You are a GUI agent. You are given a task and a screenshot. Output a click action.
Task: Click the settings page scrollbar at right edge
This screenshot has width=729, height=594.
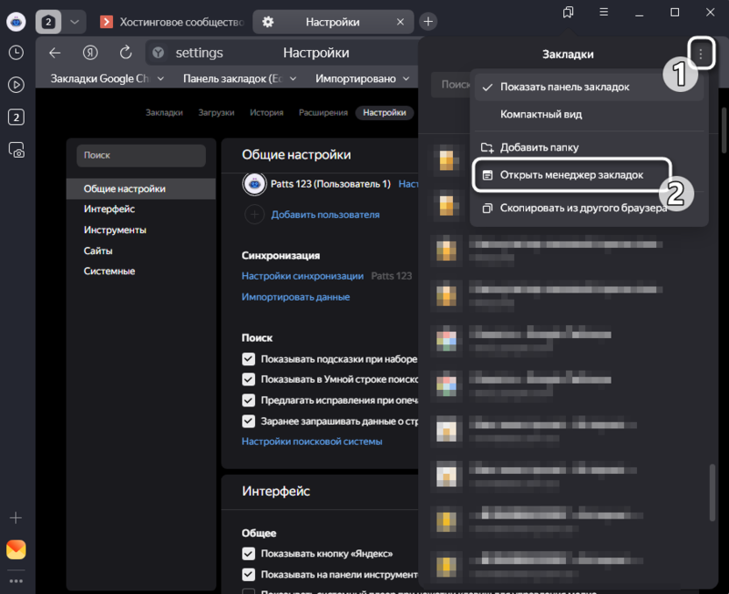[724, 131]
